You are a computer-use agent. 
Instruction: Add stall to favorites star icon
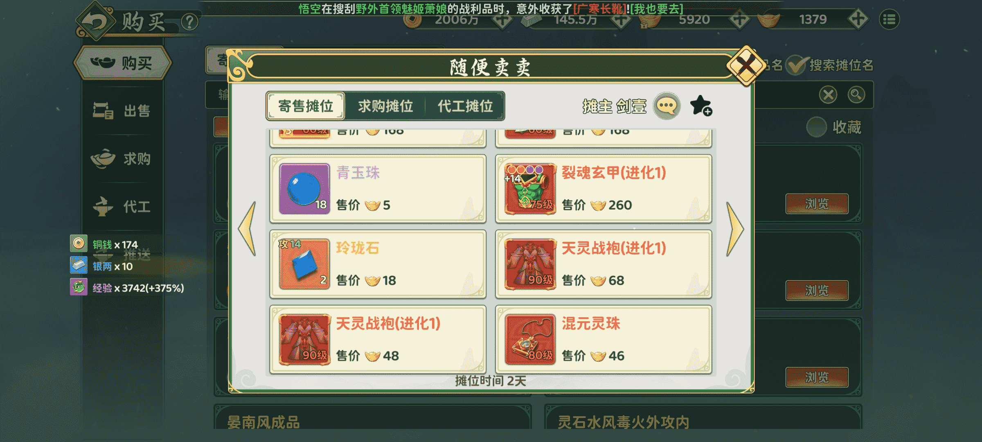(701, 106)
